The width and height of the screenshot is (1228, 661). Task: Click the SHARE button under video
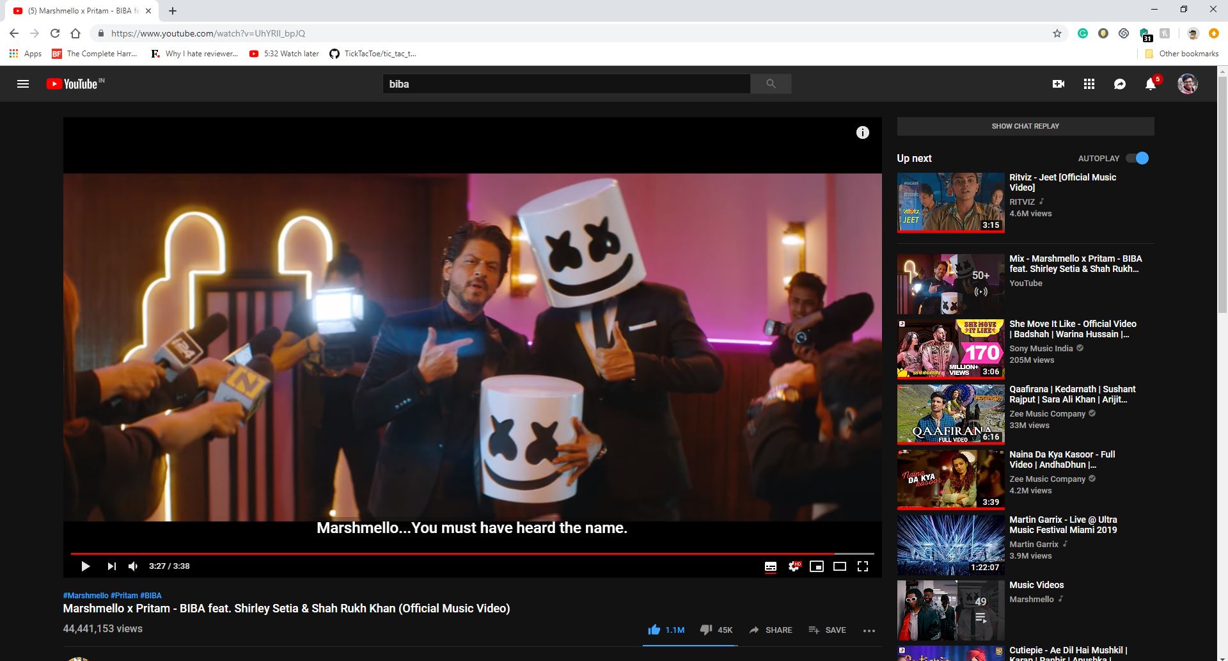click(x=771, y=630)
